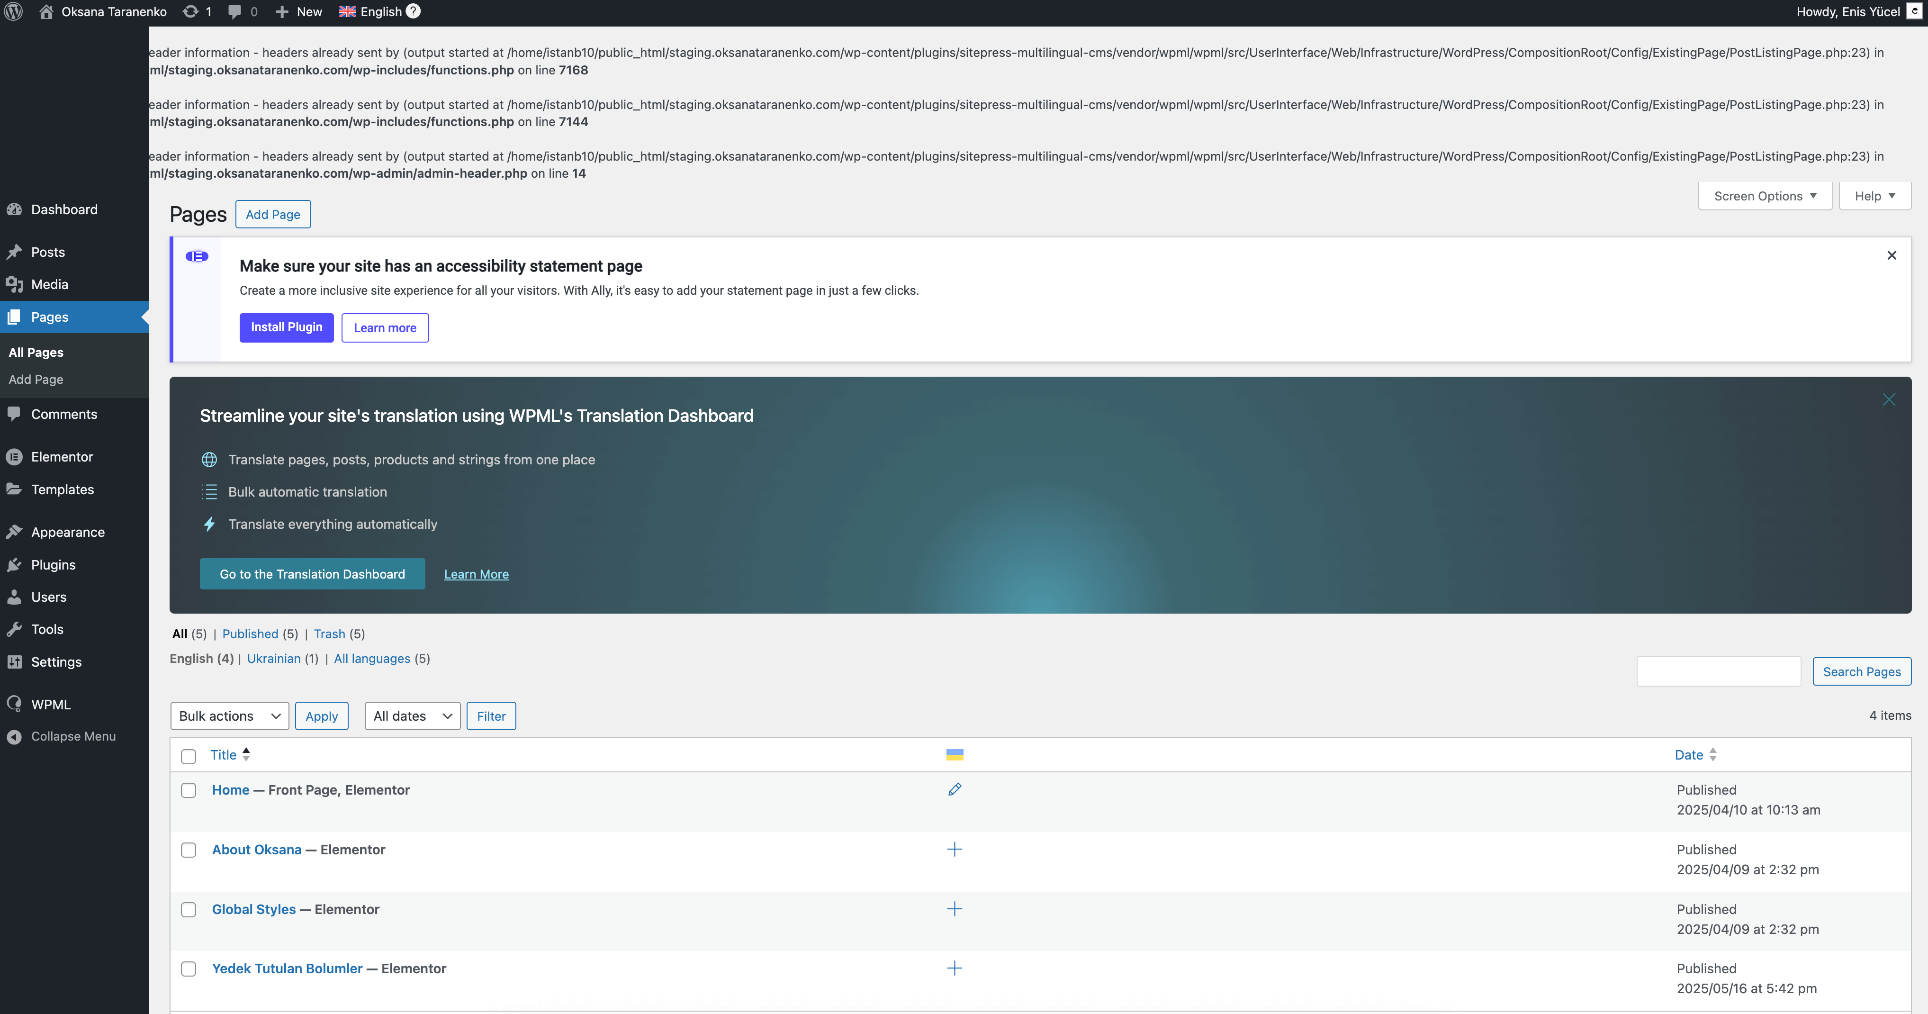Open the WPML Learn More link
The width and height of the screenshot is (1928, 1014).
coord(476,574)
